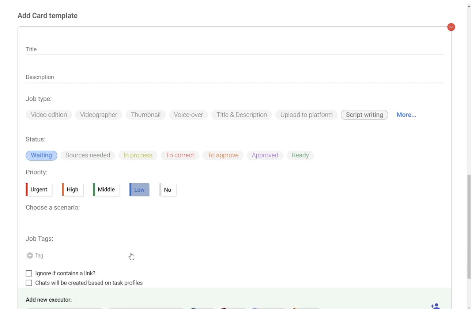Enable 'Ignore if contains a link?' checkbox
The width and height of the screenshot is (475, 309).
[29, 273]
